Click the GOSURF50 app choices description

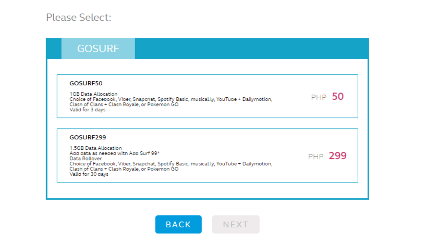(171, 102)
